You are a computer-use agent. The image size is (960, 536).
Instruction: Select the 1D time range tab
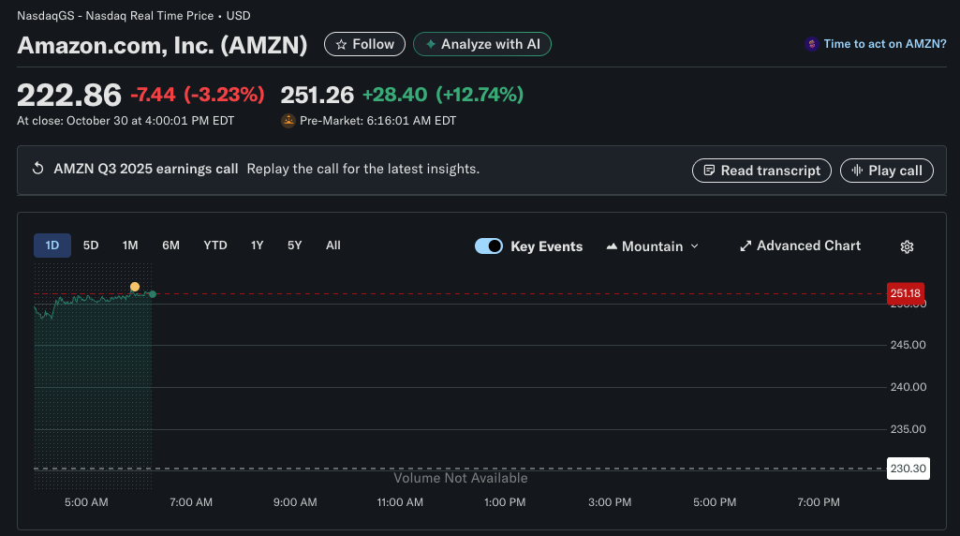(x=52, y=245)
